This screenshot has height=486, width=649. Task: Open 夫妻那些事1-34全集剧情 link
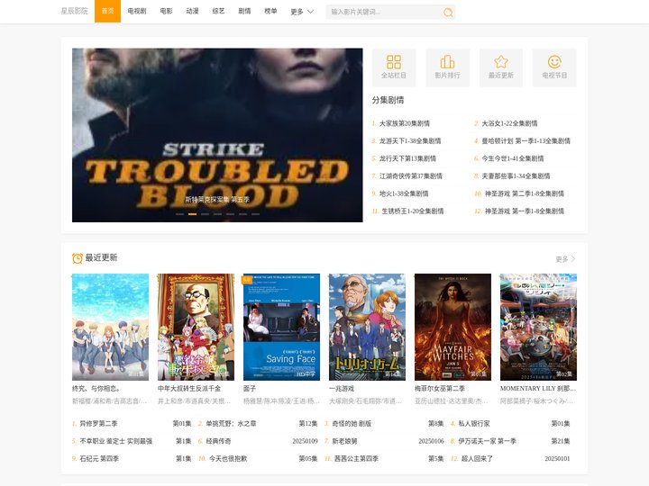click(516, 176)
